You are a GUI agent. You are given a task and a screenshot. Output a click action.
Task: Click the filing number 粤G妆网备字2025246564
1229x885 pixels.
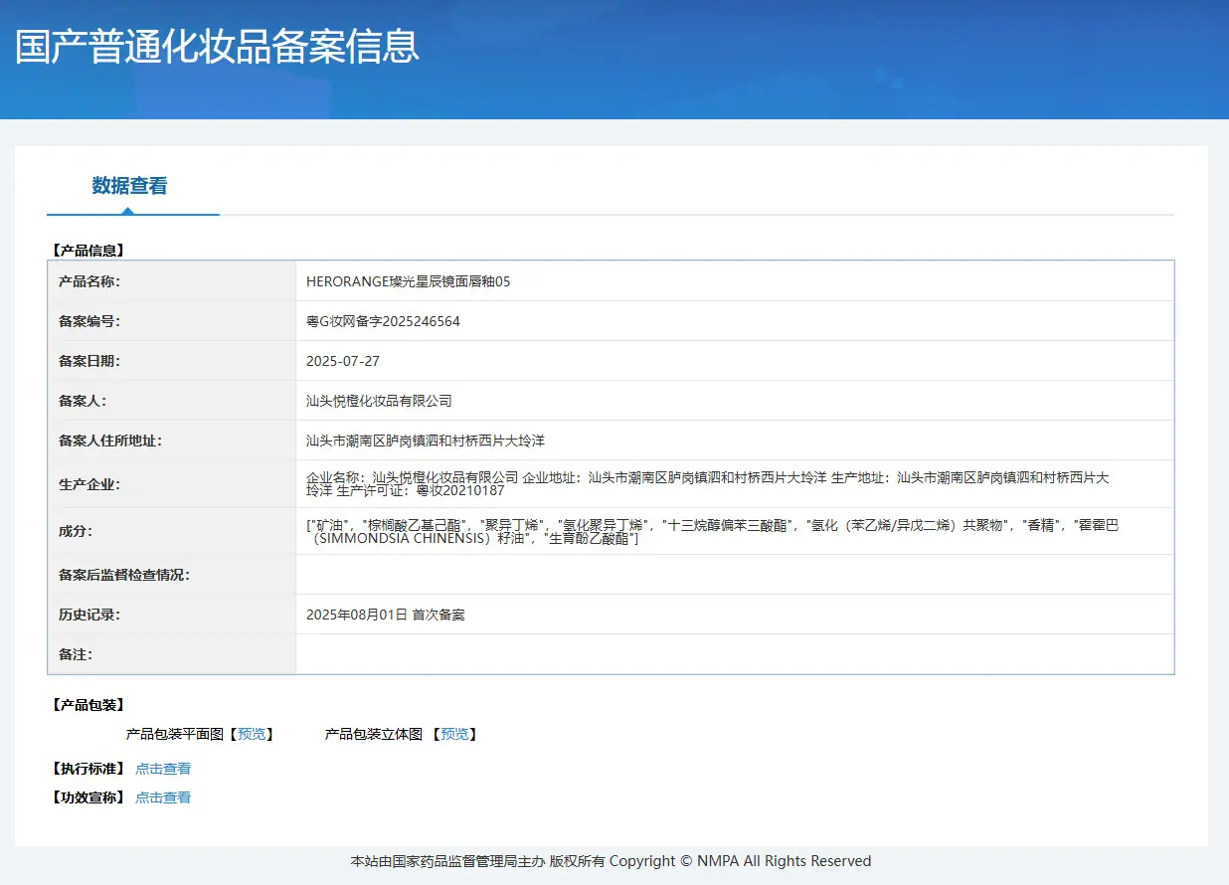(383, 321)
